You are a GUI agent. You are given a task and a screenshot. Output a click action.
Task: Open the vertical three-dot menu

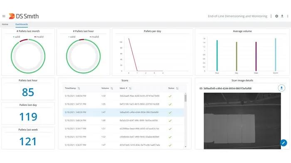pos(288,16)
